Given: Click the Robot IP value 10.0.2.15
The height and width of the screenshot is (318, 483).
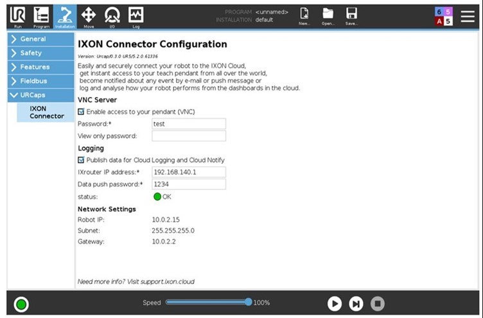Looking at the screenshot, I should coord(166,220).
